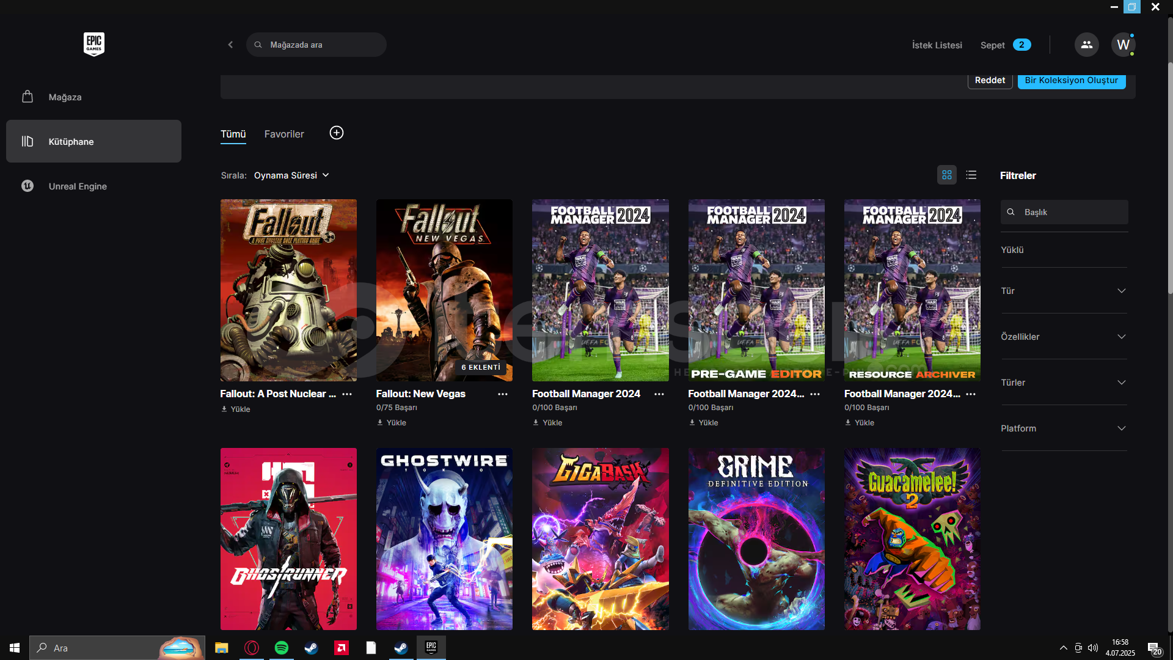Image resolution: width=1173 pixels, height=660 pixels.
Task: Switch to the Tümü tab
Action: [x=233, y=134]
